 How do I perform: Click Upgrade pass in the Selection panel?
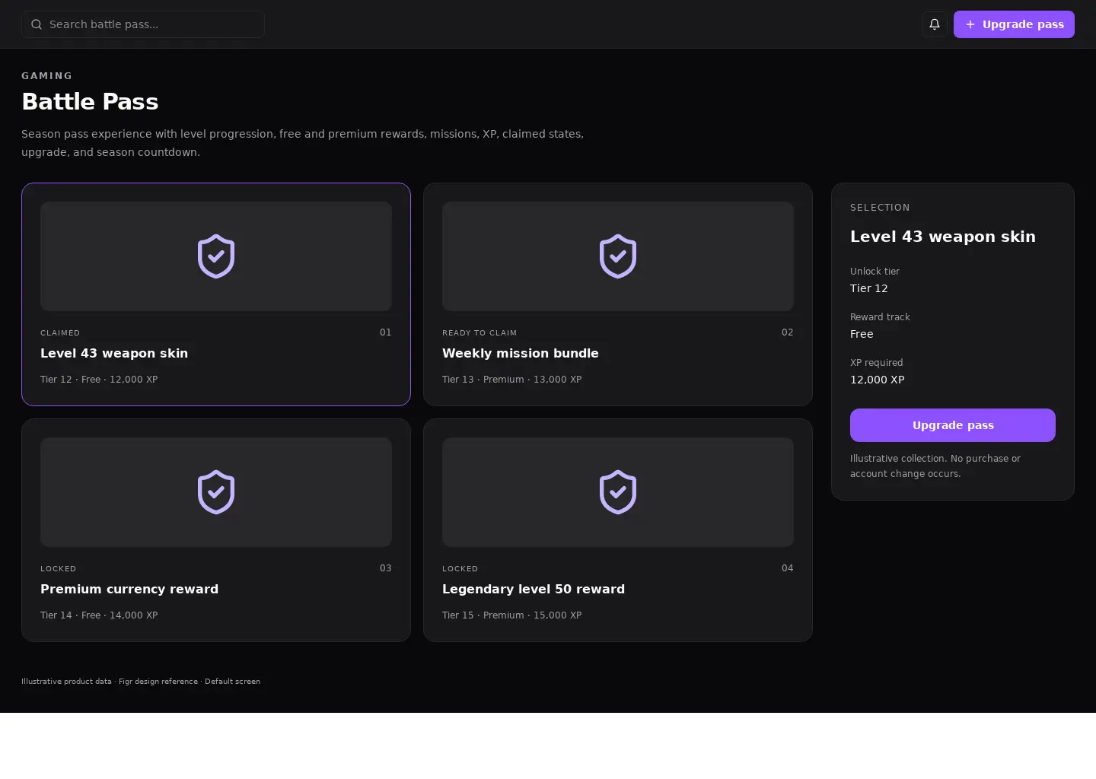[x=953, y=425]
